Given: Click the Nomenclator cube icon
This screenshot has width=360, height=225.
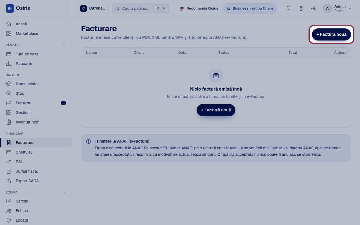Looking at the screenshot, I should pos(9,84).
